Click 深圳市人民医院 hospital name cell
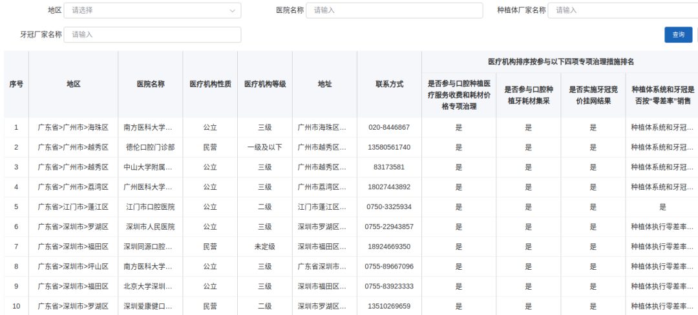 tap(150, 227)
